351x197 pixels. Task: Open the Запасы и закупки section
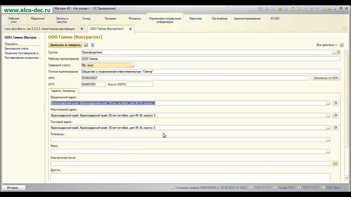(x=62, y=20)
